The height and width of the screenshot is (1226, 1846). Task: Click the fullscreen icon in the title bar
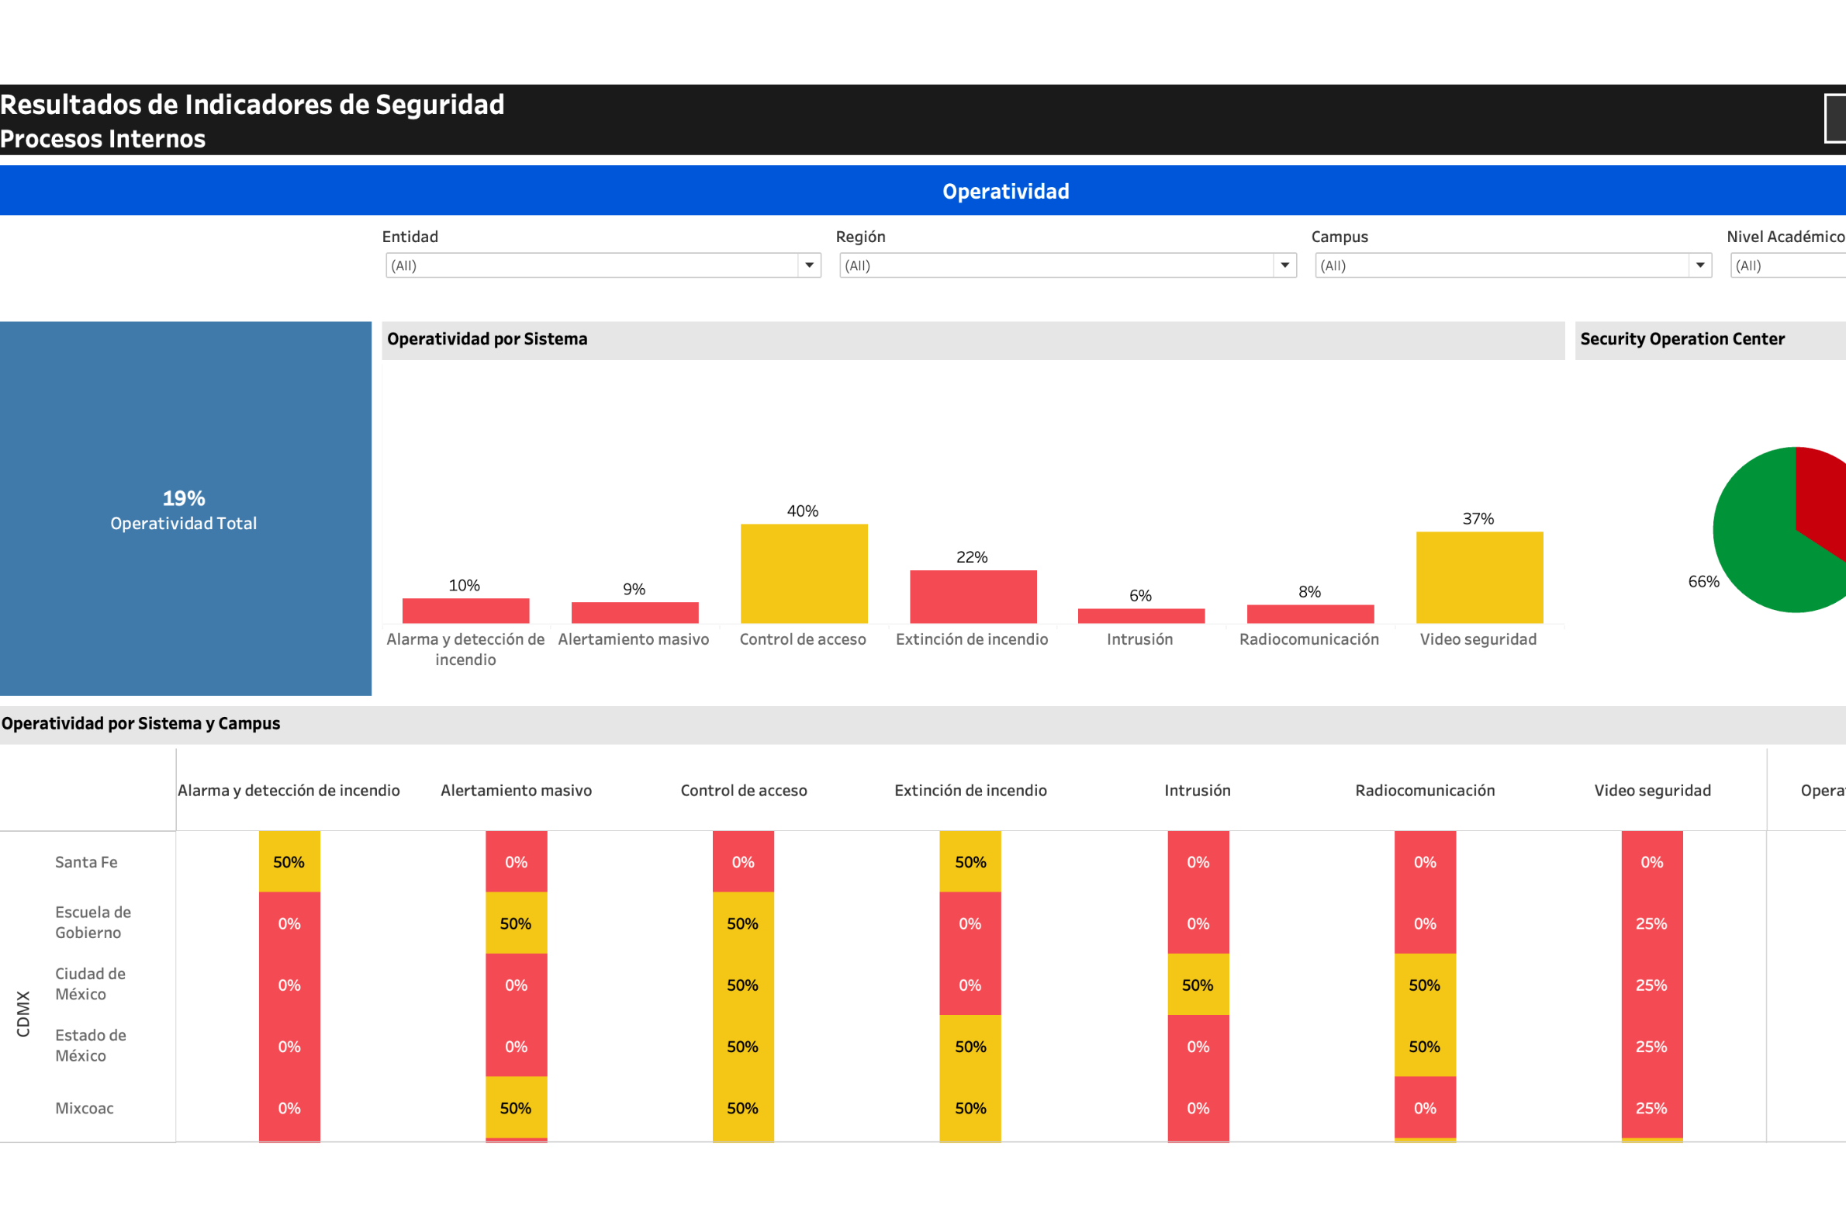(x=1834, y=119)
